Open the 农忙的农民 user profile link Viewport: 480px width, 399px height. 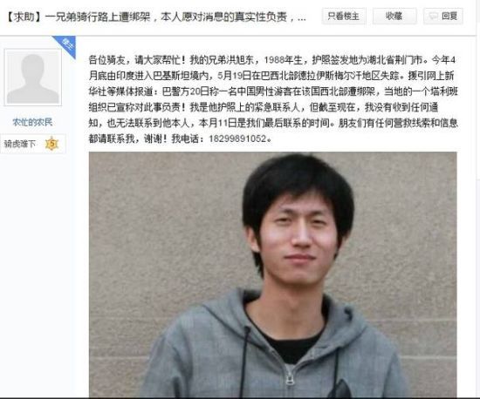[32, 123]
